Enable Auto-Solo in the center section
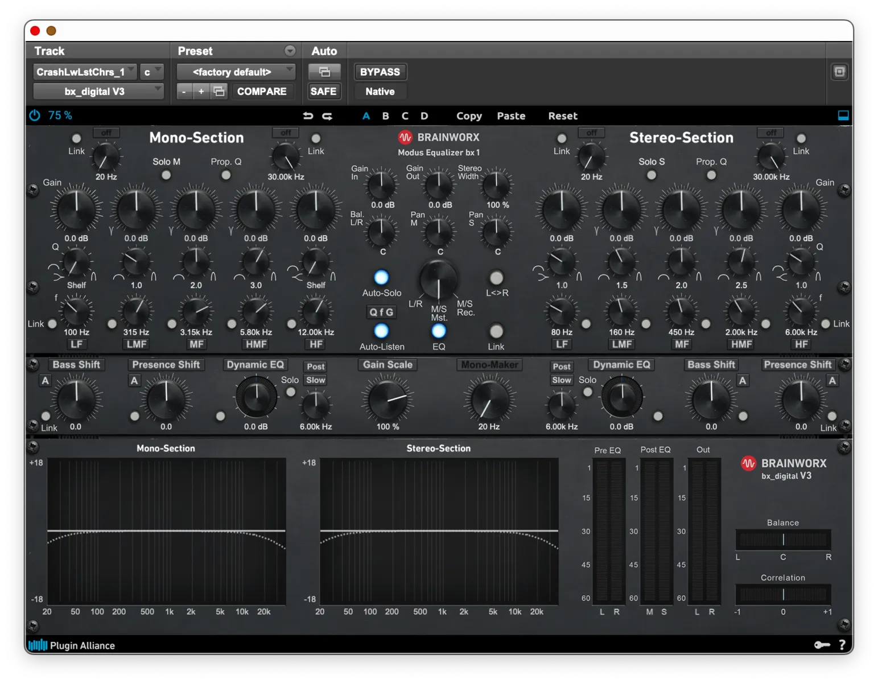The width and height of the screenshot is (878, 683). [381, 277]
